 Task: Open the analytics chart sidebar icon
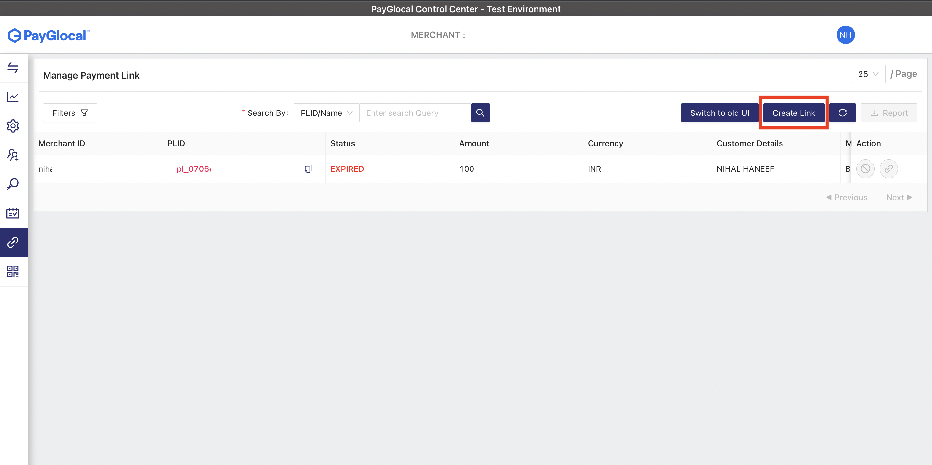pos(13,97)
